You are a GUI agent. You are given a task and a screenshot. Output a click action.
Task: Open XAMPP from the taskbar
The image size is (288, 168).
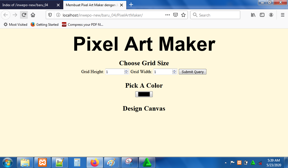42,162
